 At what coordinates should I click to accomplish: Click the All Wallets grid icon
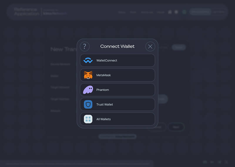[88, 119]
